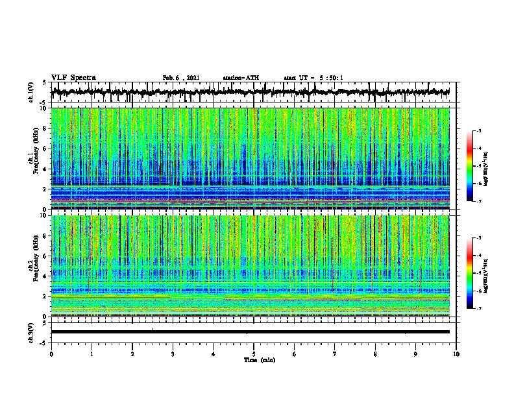Click the "Time (min)" axis label
Screen dimensions: 514x397
(x=260, y=360)
